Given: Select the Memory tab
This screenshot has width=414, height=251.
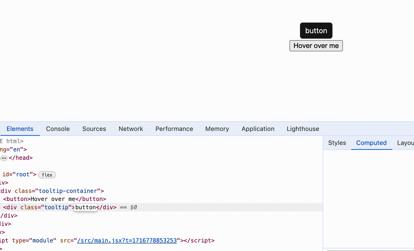Looking at the screenshot, I should (x=217, y=129).
